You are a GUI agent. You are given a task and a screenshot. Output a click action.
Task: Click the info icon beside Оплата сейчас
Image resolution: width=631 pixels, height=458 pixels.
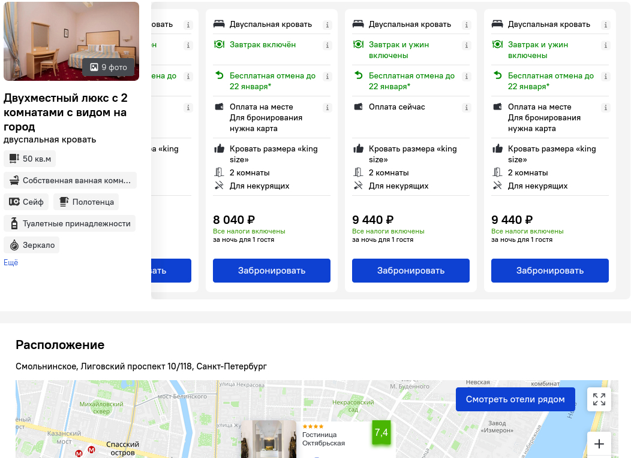pyautogui.click(x=467, y=107)
